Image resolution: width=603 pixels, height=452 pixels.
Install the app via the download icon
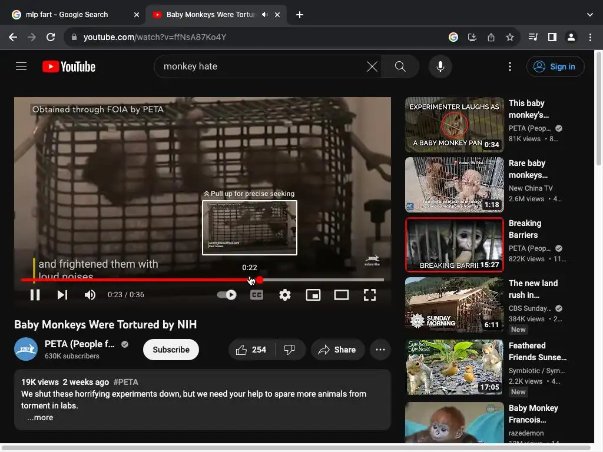pos(472,37)
